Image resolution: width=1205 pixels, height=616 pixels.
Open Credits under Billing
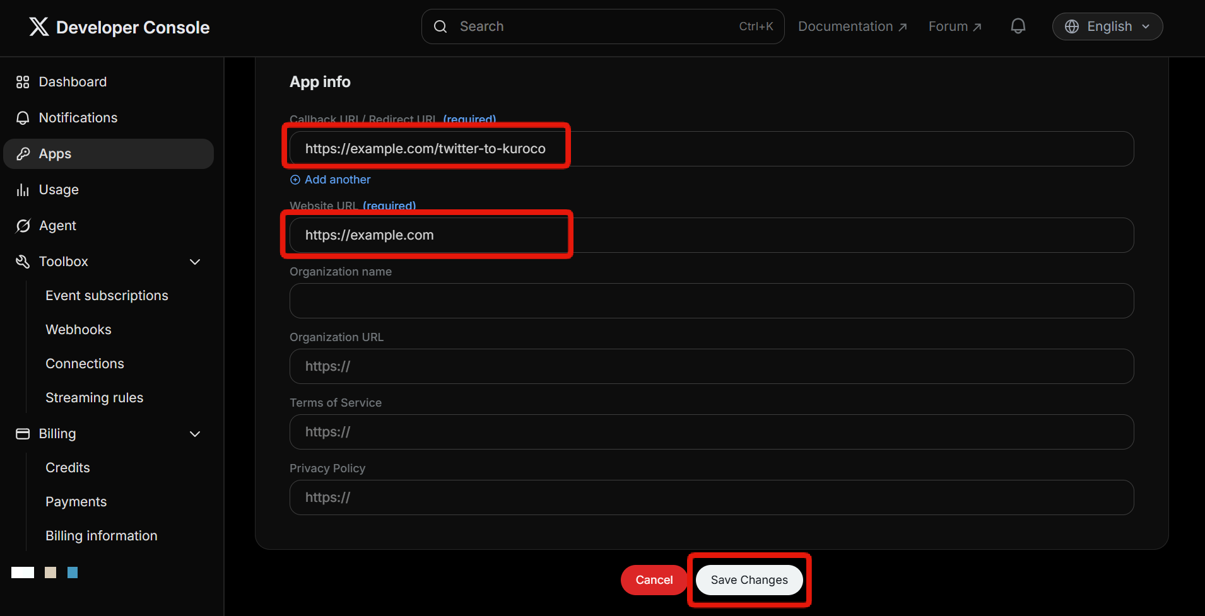point(68,468)
